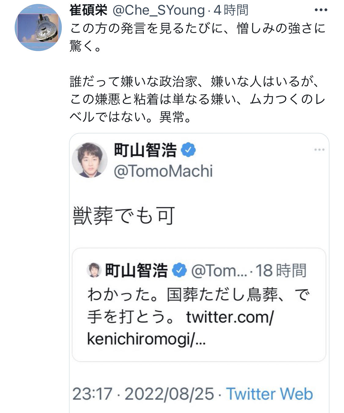
Task: Open the more options menu for 崔碩栄's tweet
Action: (321, 10)
